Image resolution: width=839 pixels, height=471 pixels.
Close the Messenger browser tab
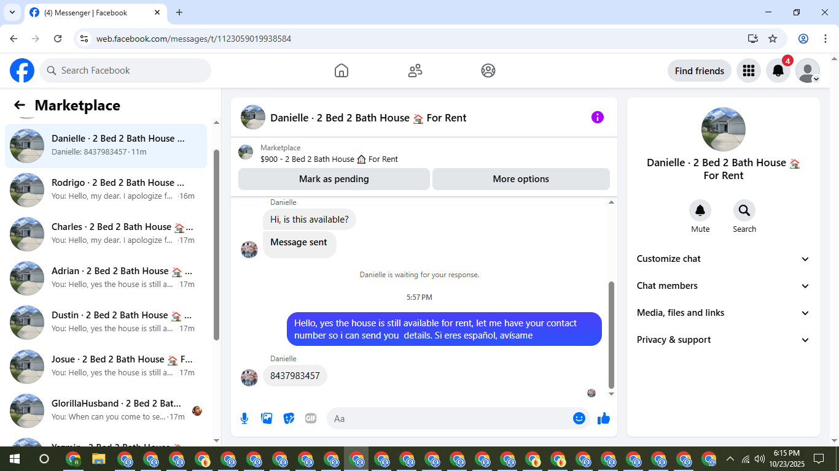pos(157,12)
